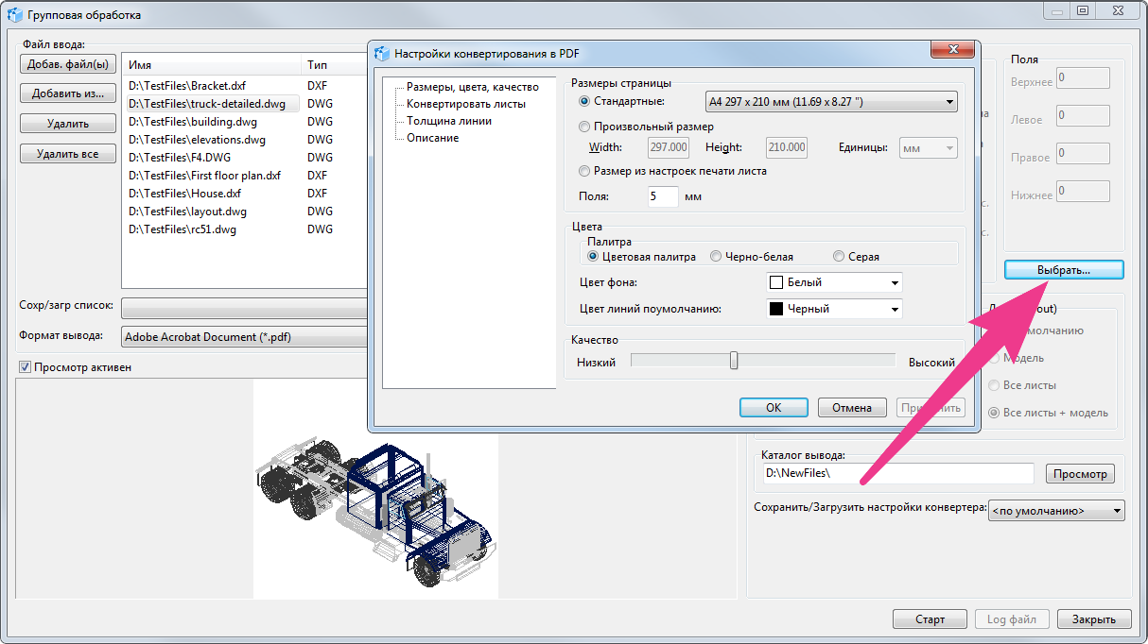
Task: Click the Удалить button
Action: 67,124
